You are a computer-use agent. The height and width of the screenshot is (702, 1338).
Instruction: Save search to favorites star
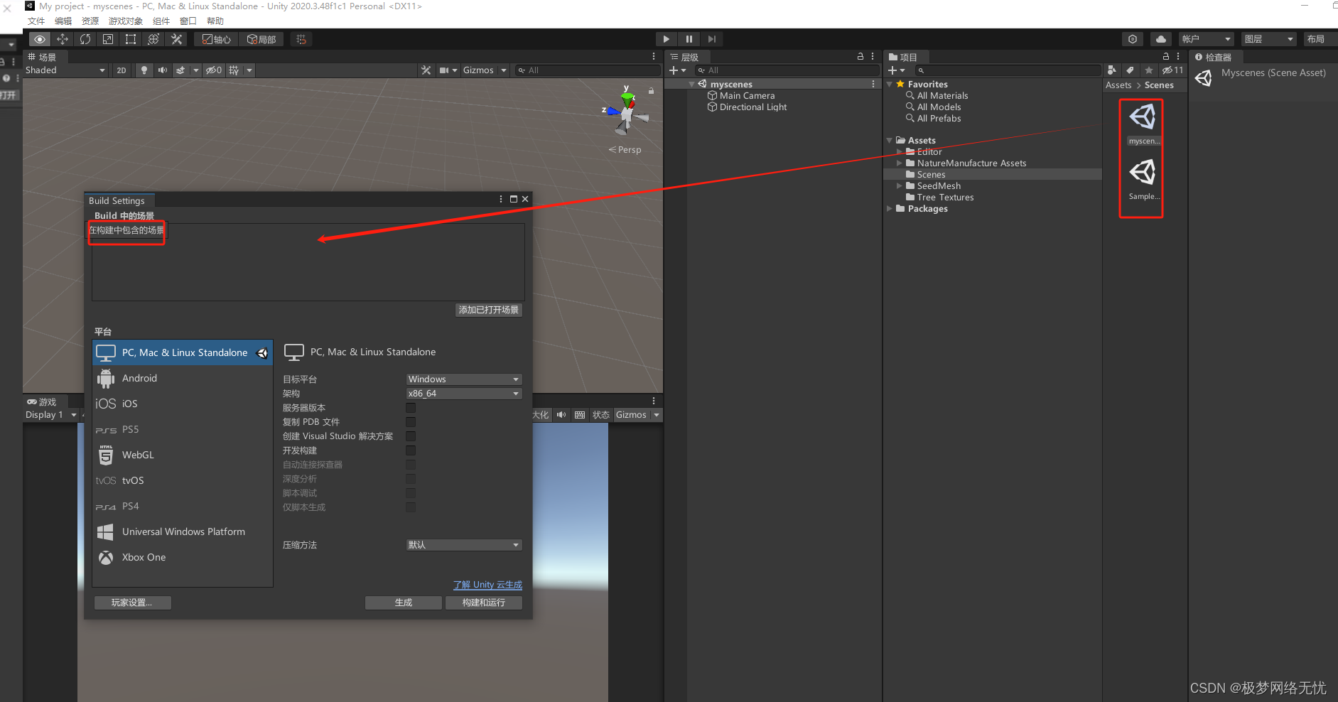(x=1149, y=70)
